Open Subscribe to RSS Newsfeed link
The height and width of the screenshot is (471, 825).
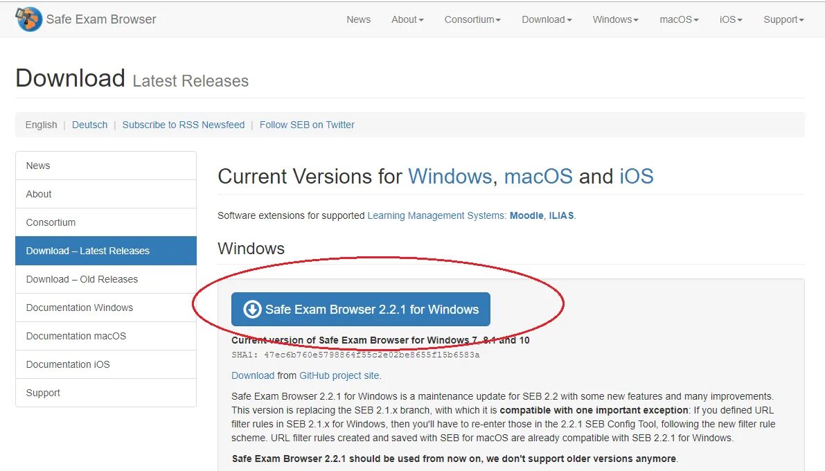click(183, 125)
